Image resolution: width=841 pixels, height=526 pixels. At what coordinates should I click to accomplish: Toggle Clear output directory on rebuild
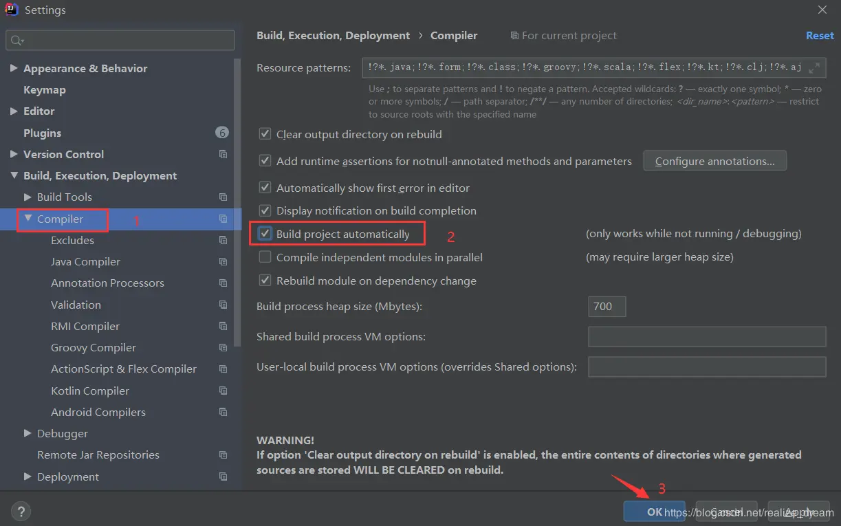265,134
